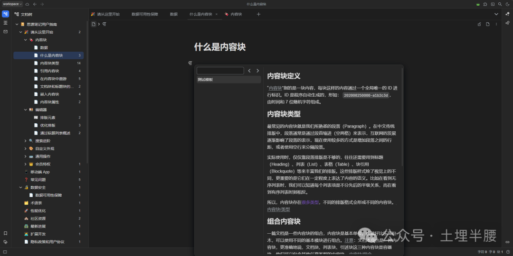
Task: Expand the 自定义外观 tree node
Action: point(26,148)
